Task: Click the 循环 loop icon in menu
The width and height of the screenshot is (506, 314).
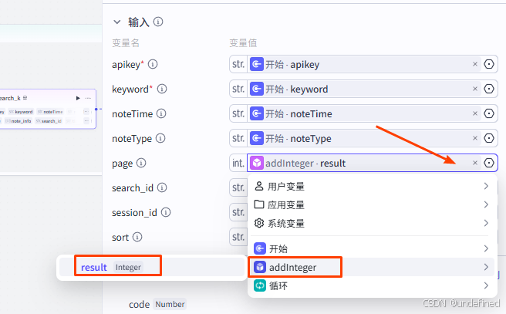Action: point(260,285)
